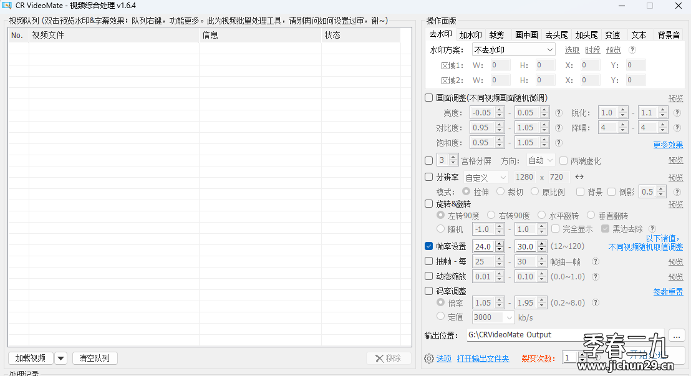Click the stepper on 裂变次数 value
This screenshot has width=691, height=376.
tap(582, 358)
